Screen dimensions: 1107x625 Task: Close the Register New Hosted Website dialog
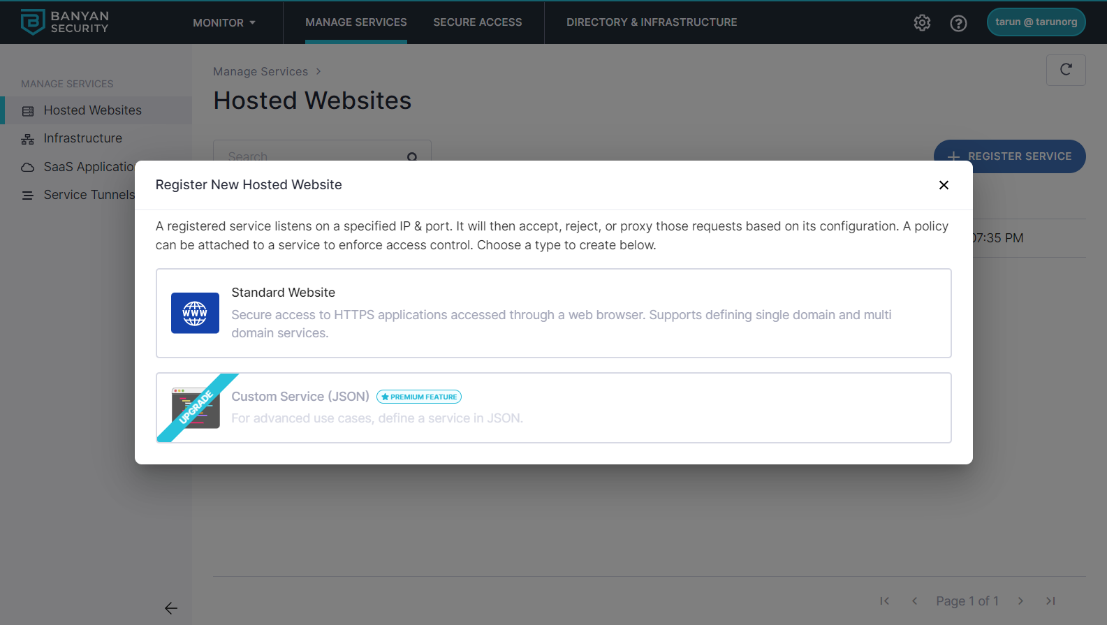coord(944,185)
